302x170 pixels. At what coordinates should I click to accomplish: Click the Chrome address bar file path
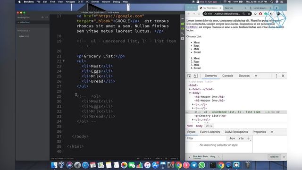pos(227,14)
